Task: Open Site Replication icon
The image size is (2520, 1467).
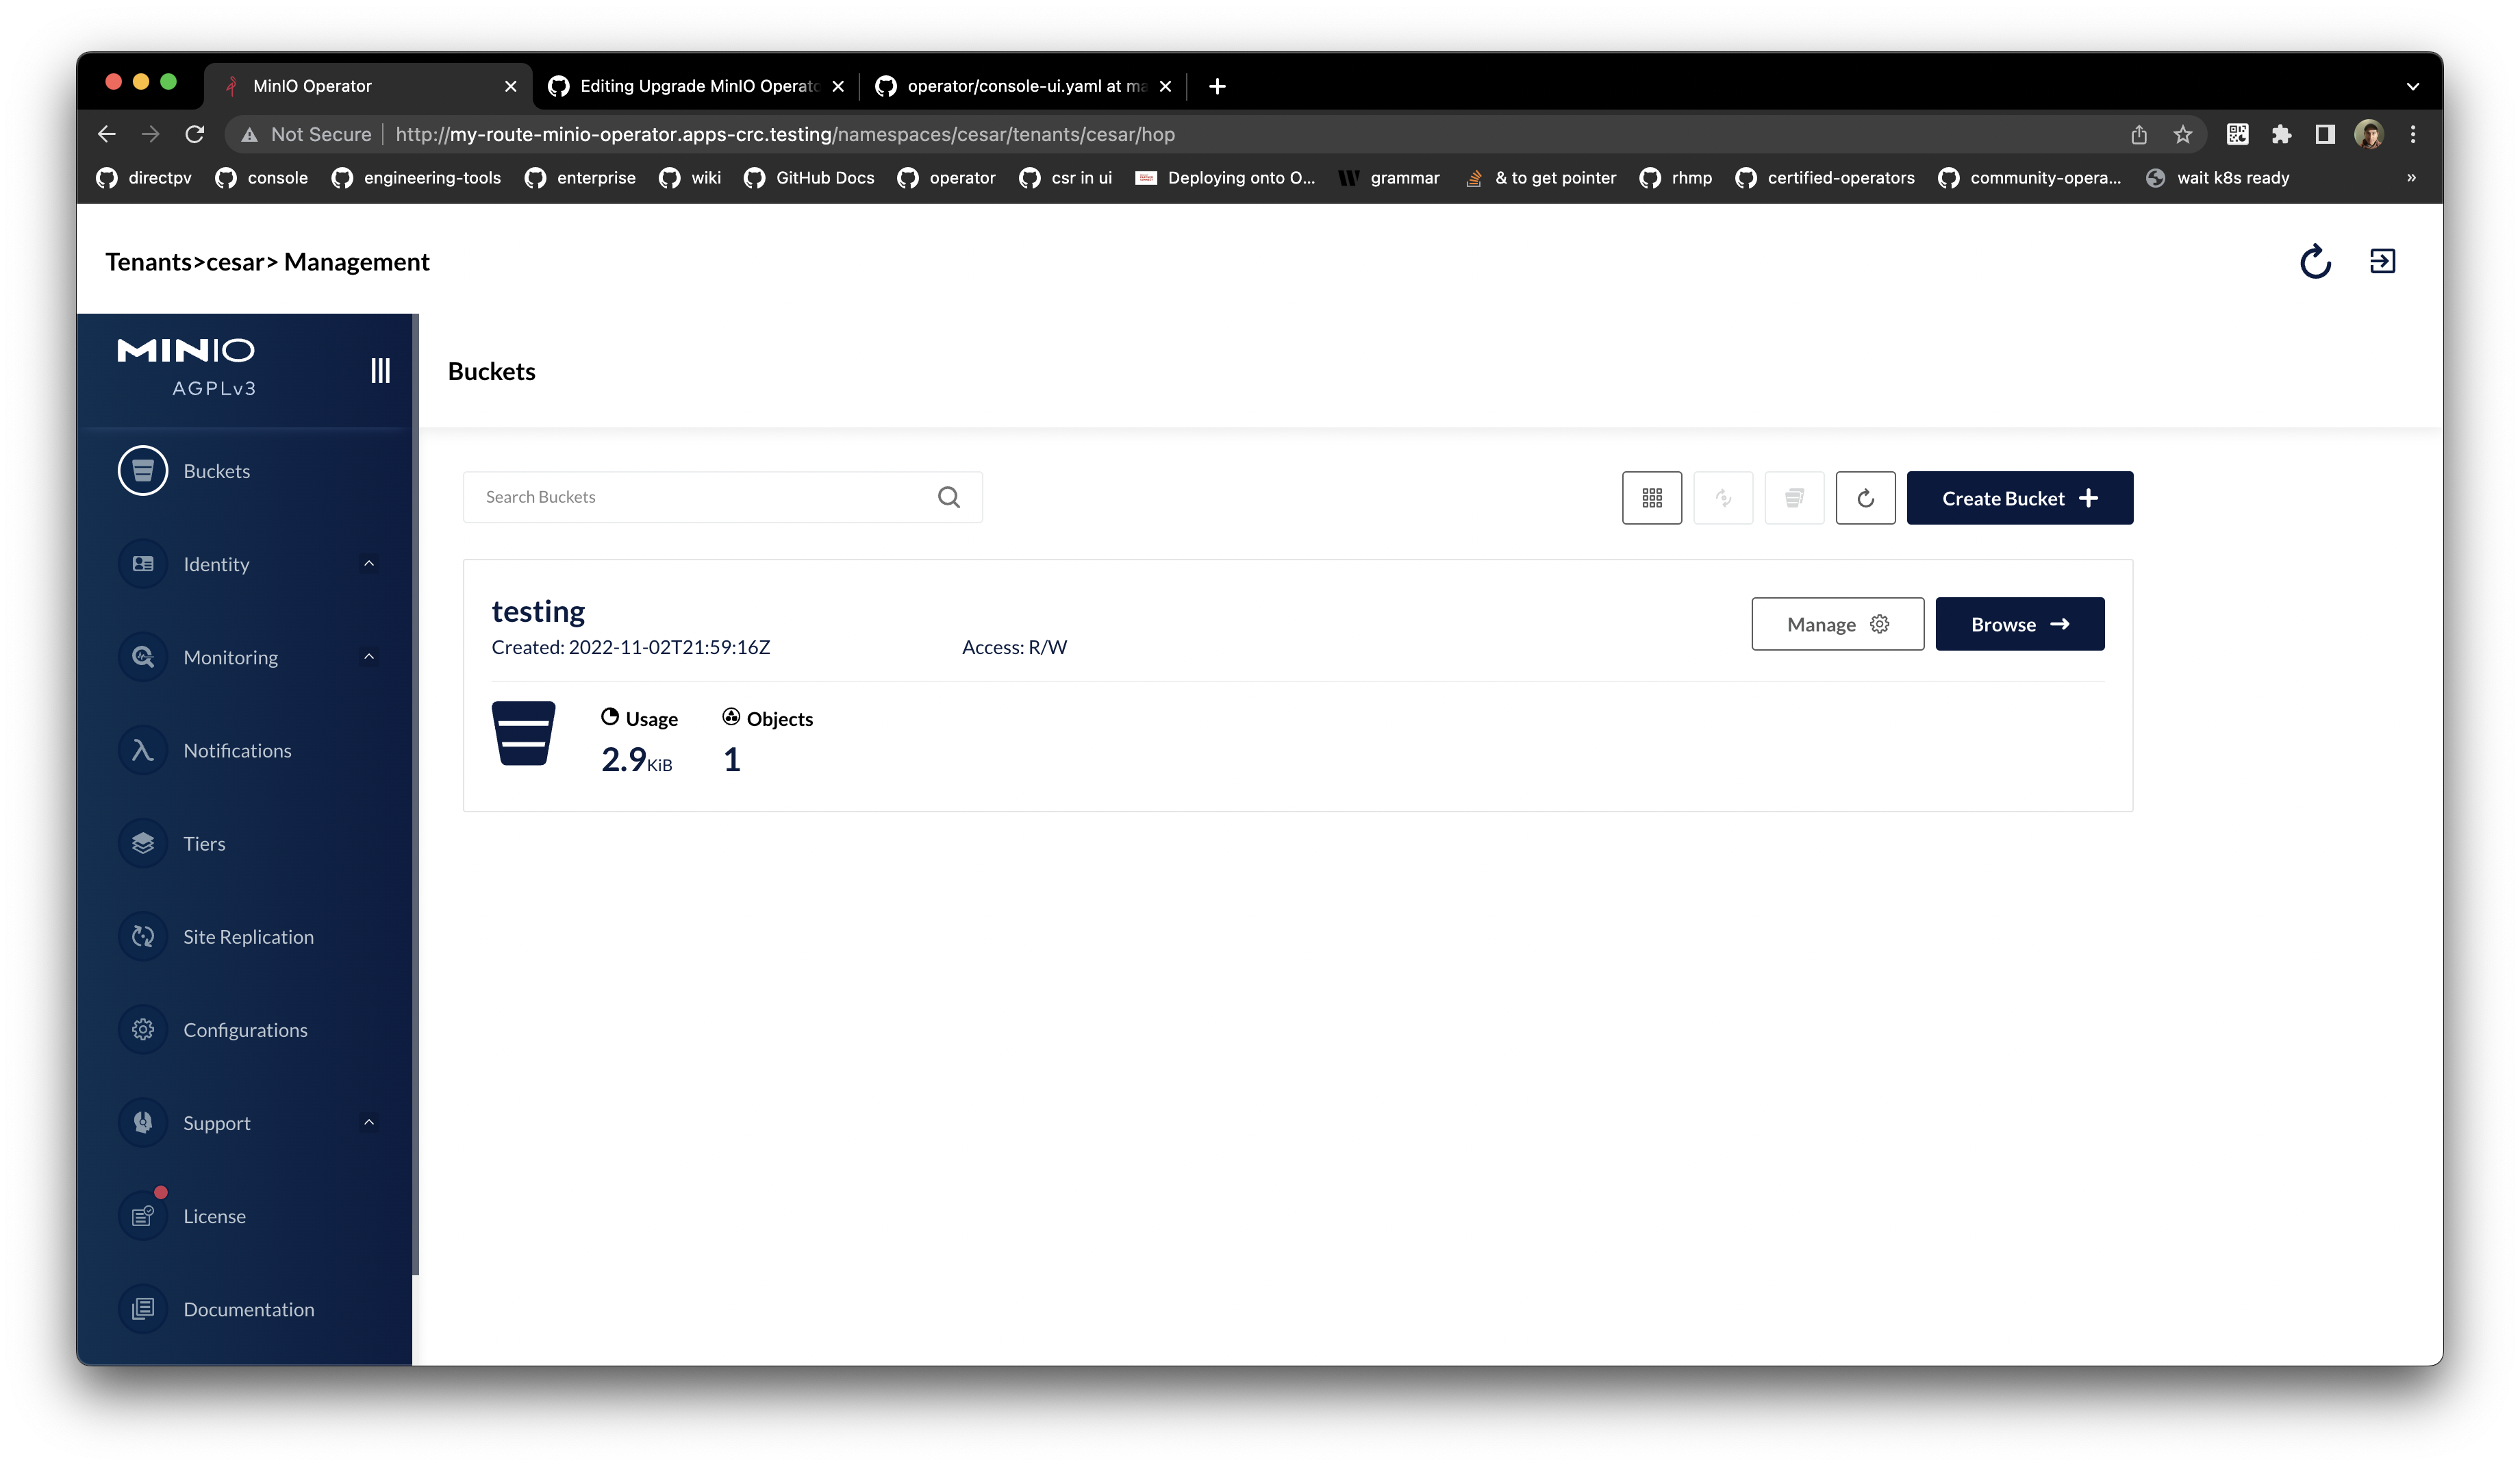Action: (143, 937)
